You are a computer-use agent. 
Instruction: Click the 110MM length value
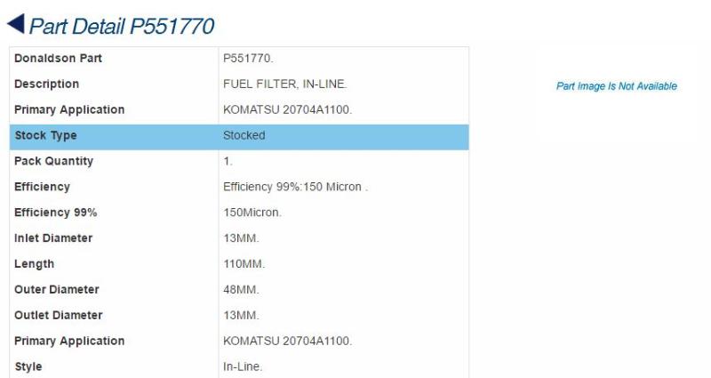pos(244,264)
